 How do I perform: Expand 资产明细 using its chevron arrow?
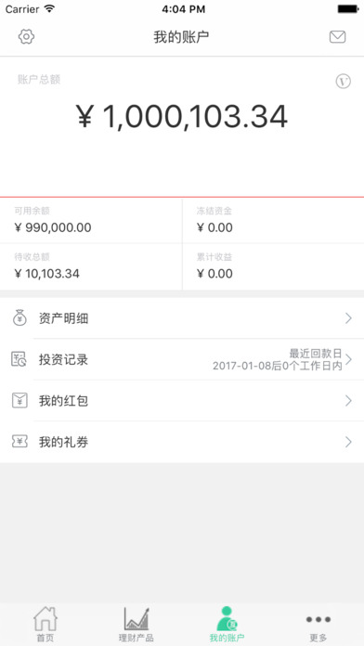coord(349,318)
